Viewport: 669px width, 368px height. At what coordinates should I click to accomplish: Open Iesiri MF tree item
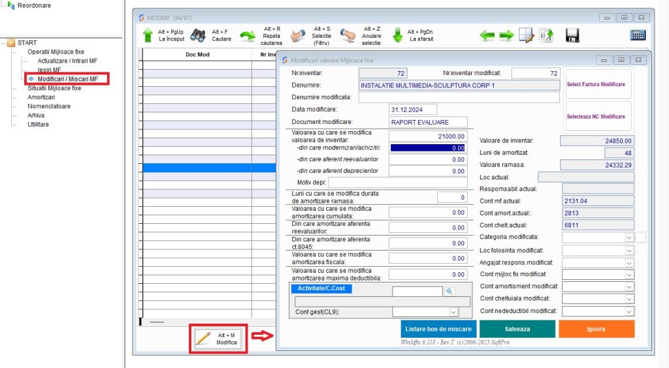click(x=49, y=70)
